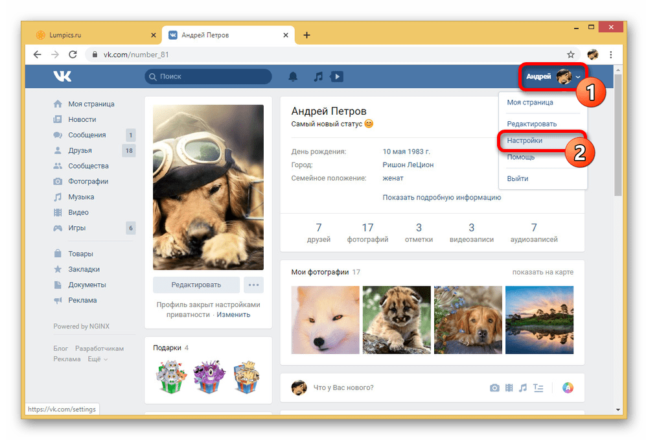Attach video using the post film icon
648x440 pixels.
point(509,388)
